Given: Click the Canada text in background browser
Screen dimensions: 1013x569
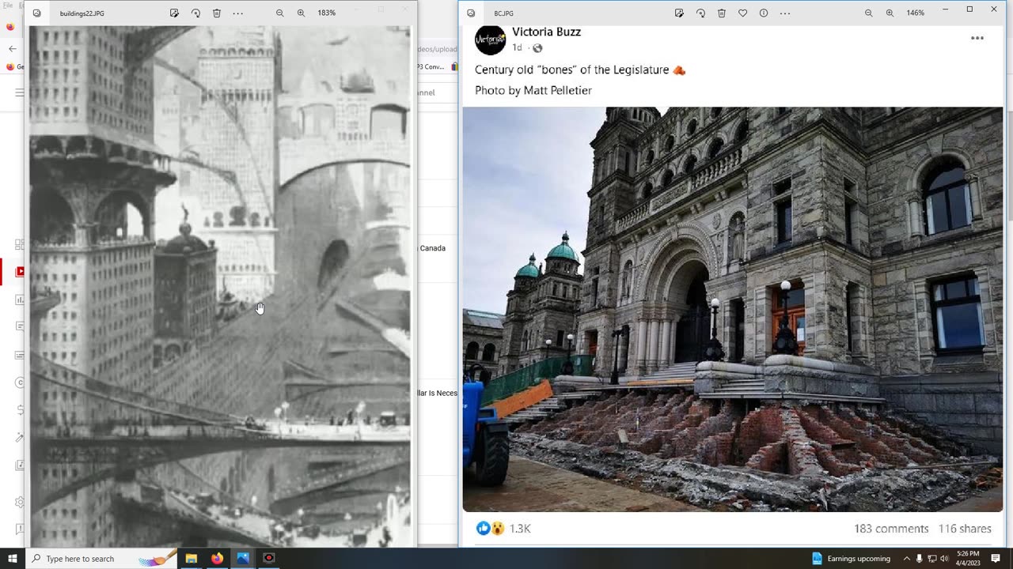Looking at the screenshot, I should point(433,248).
